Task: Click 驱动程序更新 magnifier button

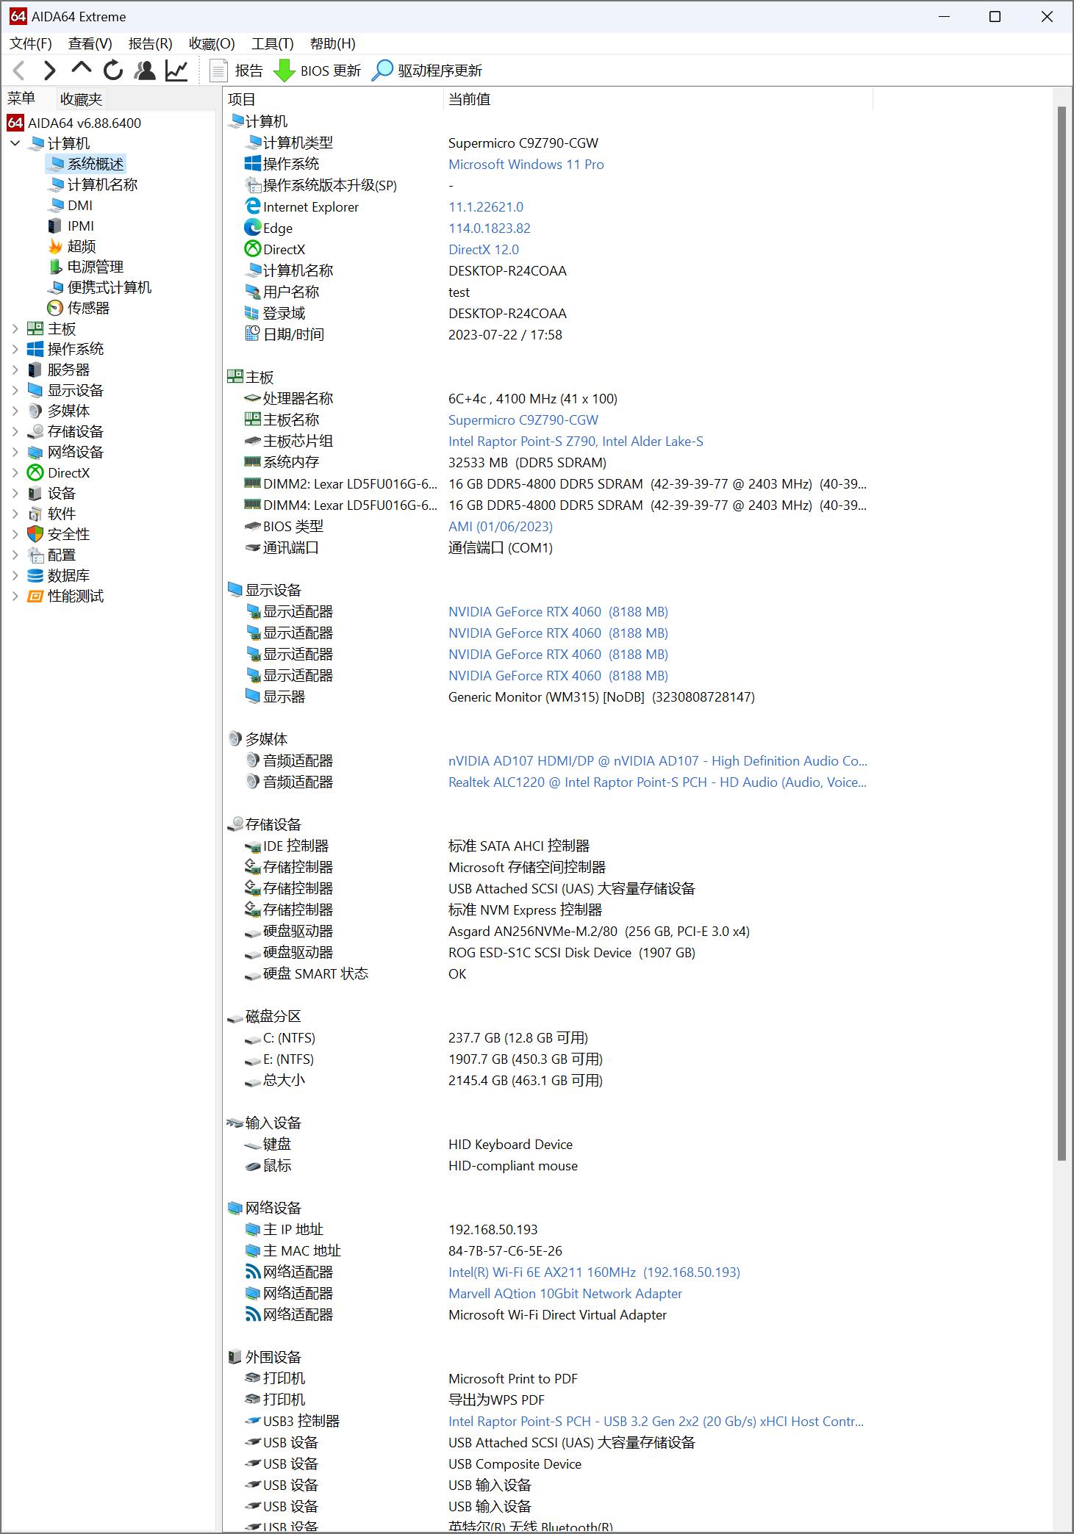Action: point(427,71)
